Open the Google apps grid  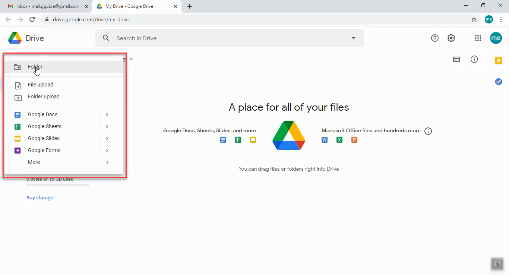pyautogui.click(x=478, y=38)
